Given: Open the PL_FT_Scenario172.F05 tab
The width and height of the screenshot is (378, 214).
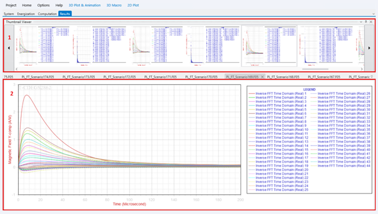Looking at the screenshot, I should 120,77.
